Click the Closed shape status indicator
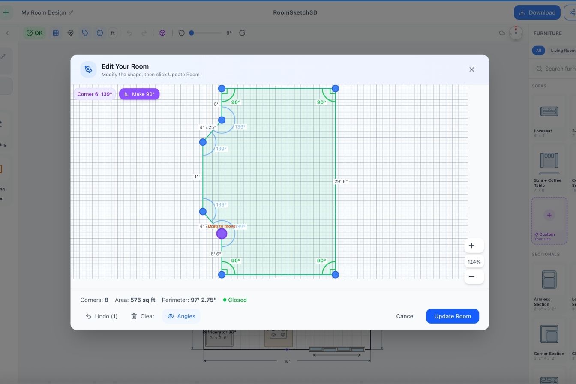This screenshot has width=576, height=384. click(x=235, y=300)
